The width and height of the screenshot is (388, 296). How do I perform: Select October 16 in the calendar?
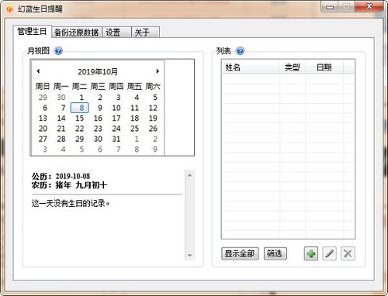pos(98,118)
